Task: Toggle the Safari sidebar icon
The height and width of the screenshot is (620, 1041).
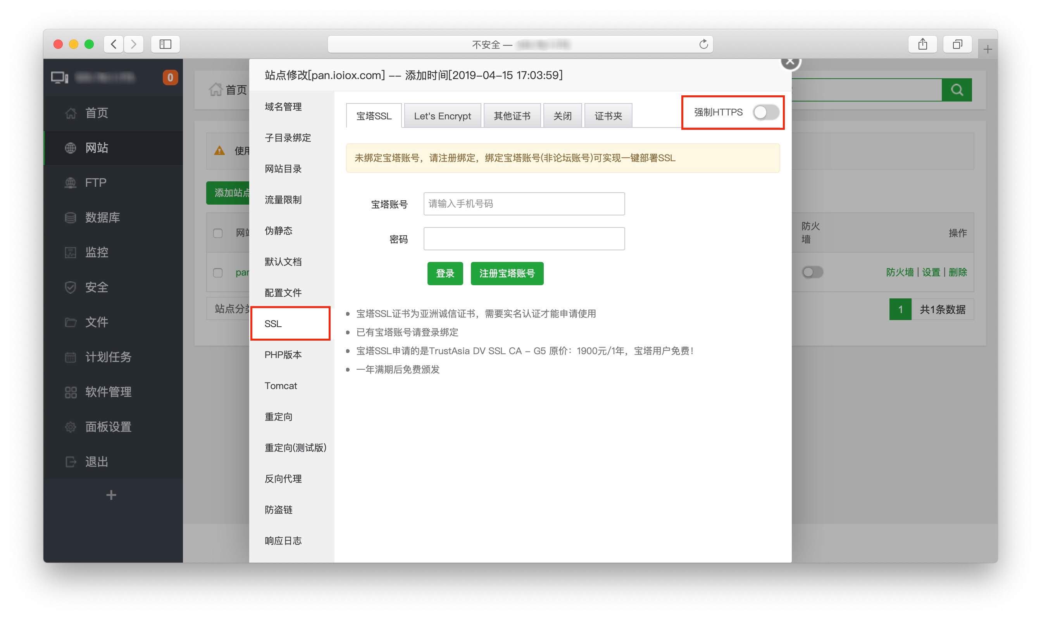Action: (x=165, y=44)
